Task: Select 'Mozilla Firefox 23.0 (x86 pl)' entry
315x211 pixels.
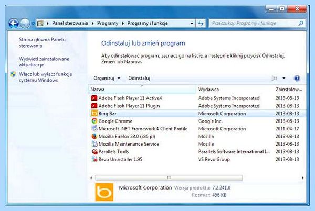Action: [127, 136]
